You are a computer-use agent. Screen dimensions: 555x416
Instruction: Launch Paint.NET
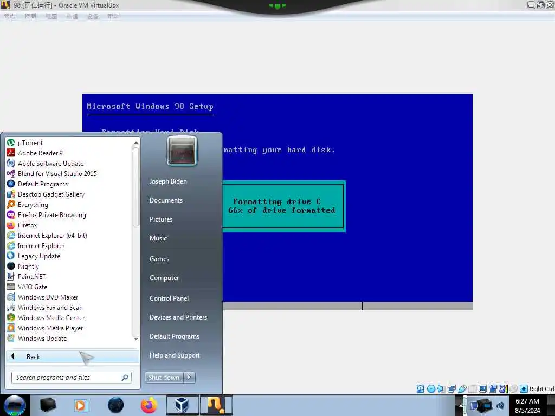pyautogui.click(x=26, y=276)
